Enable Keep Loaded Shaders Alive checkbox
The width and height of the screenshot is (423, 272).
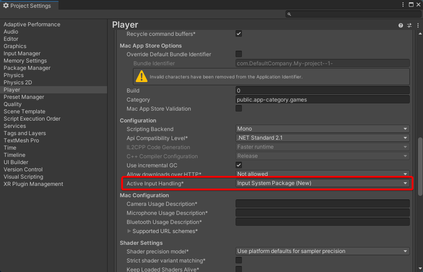click(238, 269)
